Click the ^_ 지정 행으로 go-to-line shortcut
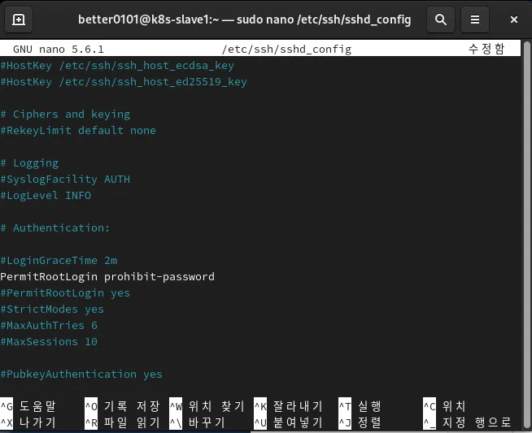Screen dimensions: 532x433 pos(467,422)
